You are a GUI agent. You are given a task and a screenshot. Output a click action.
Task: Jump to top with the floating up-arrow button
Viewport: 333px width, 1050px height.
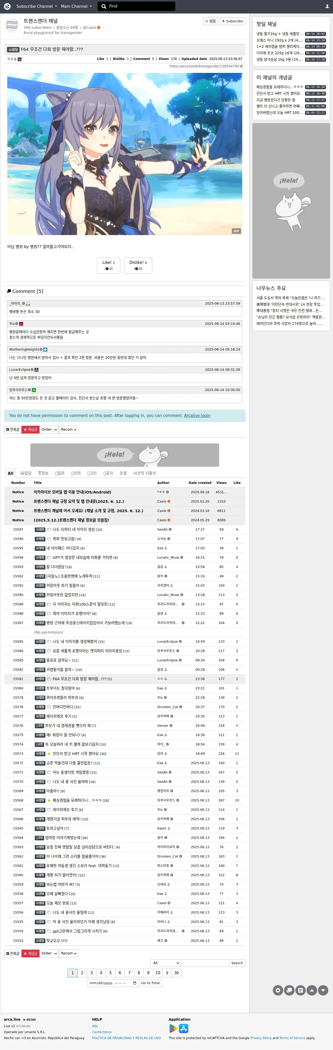point(312,990)
